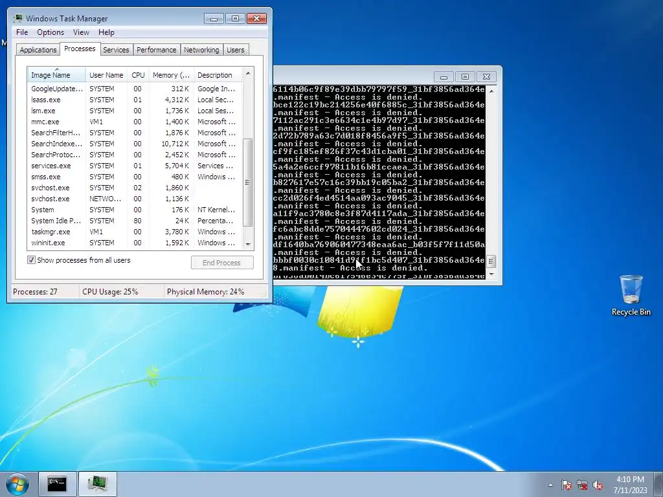
Task: Open the taskbar clock and date
Action: click(x=630, y=484)
